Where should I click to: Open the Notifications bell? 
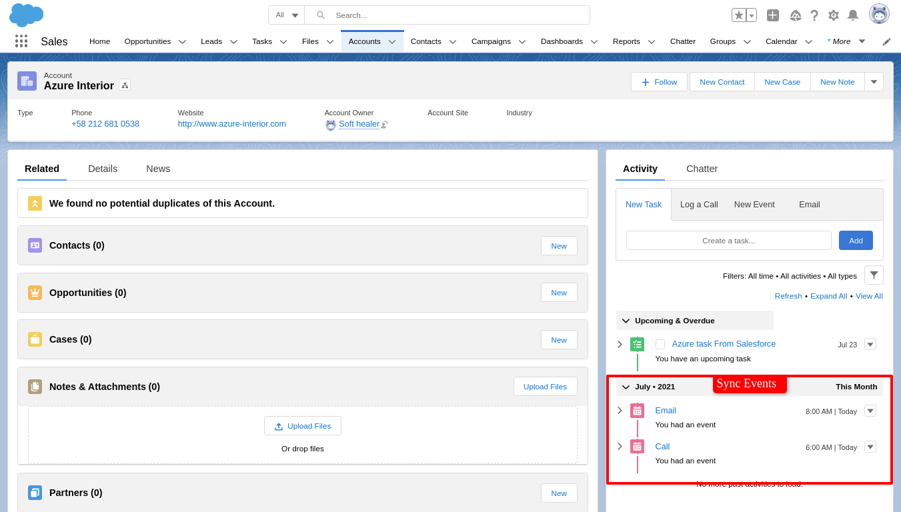(x=853, y=15)
